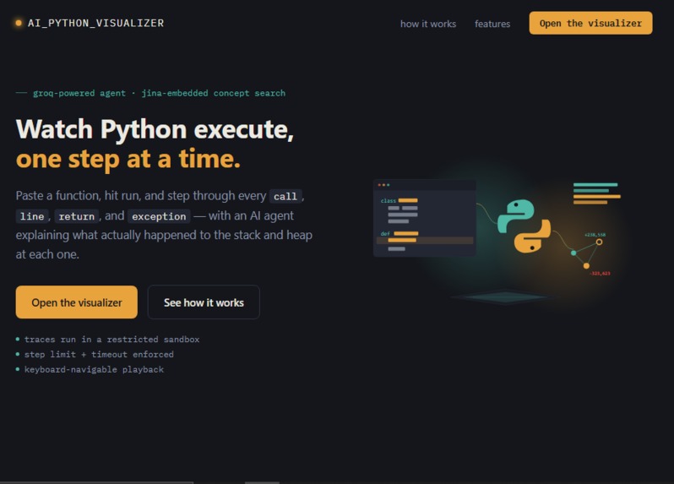
Task: Click 'step limit + timeout enforced' text
Action: [99, 354]
